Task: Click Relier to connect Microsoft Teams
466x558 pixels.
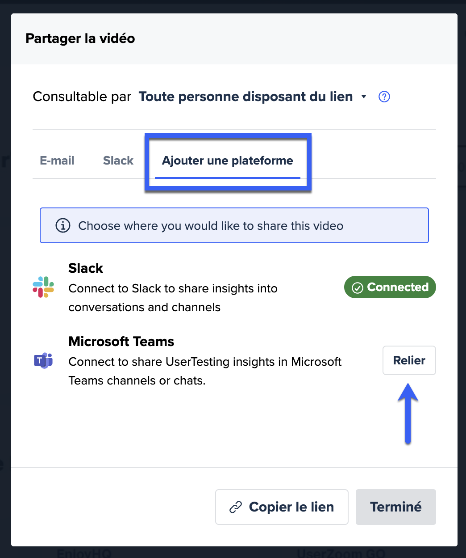Action: tap(409, 360)
